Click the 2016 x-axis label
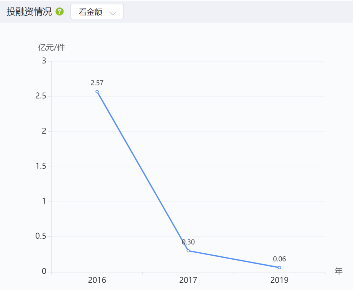The image size is (354, 290). 97,280
